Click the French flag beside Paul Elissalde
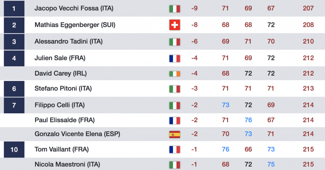 (x=174, y=120)
